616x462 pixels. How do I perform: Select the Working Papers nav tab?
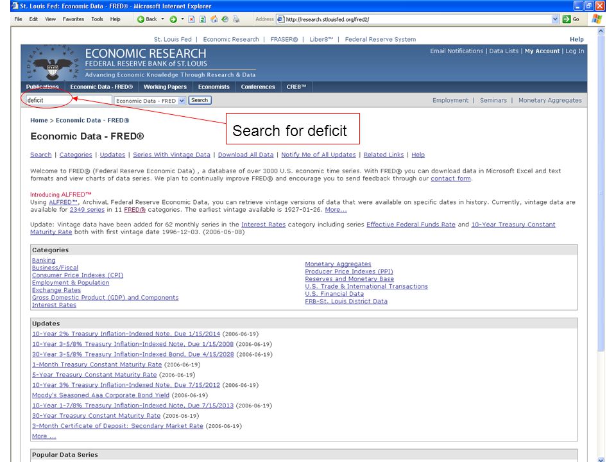click(165, 87)
